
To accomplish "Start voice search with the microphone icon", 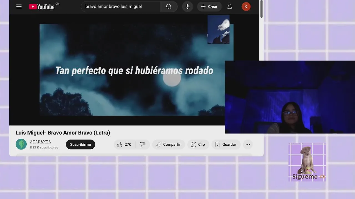I will click(x=187, y=7).
